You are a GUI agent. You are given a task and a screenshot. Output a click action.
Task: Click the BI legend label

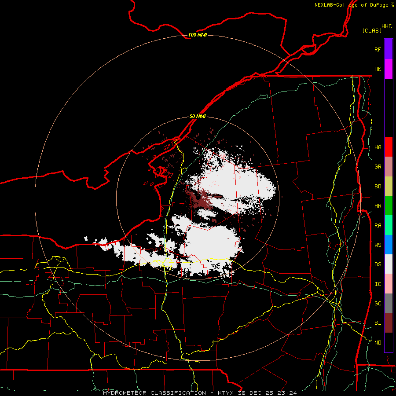(x=378, y=323)
